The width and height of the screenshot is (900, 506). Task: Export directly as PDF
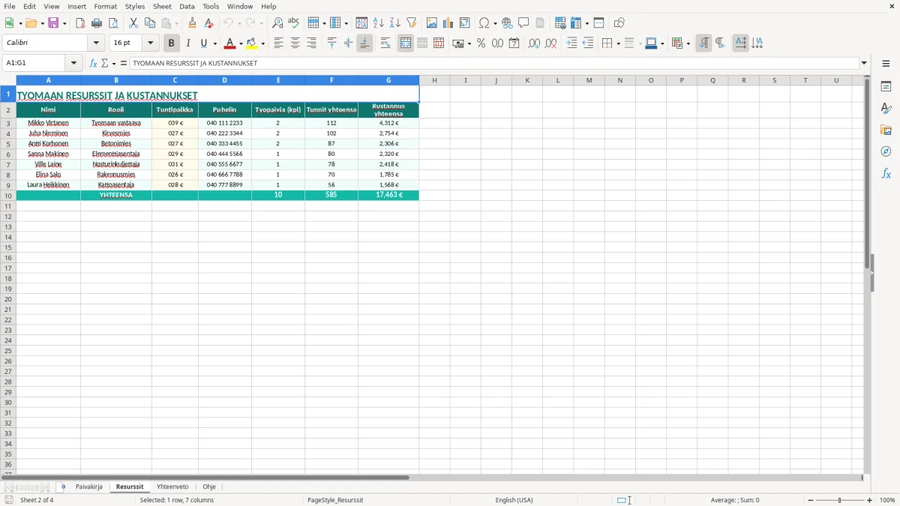coord(80,23)
